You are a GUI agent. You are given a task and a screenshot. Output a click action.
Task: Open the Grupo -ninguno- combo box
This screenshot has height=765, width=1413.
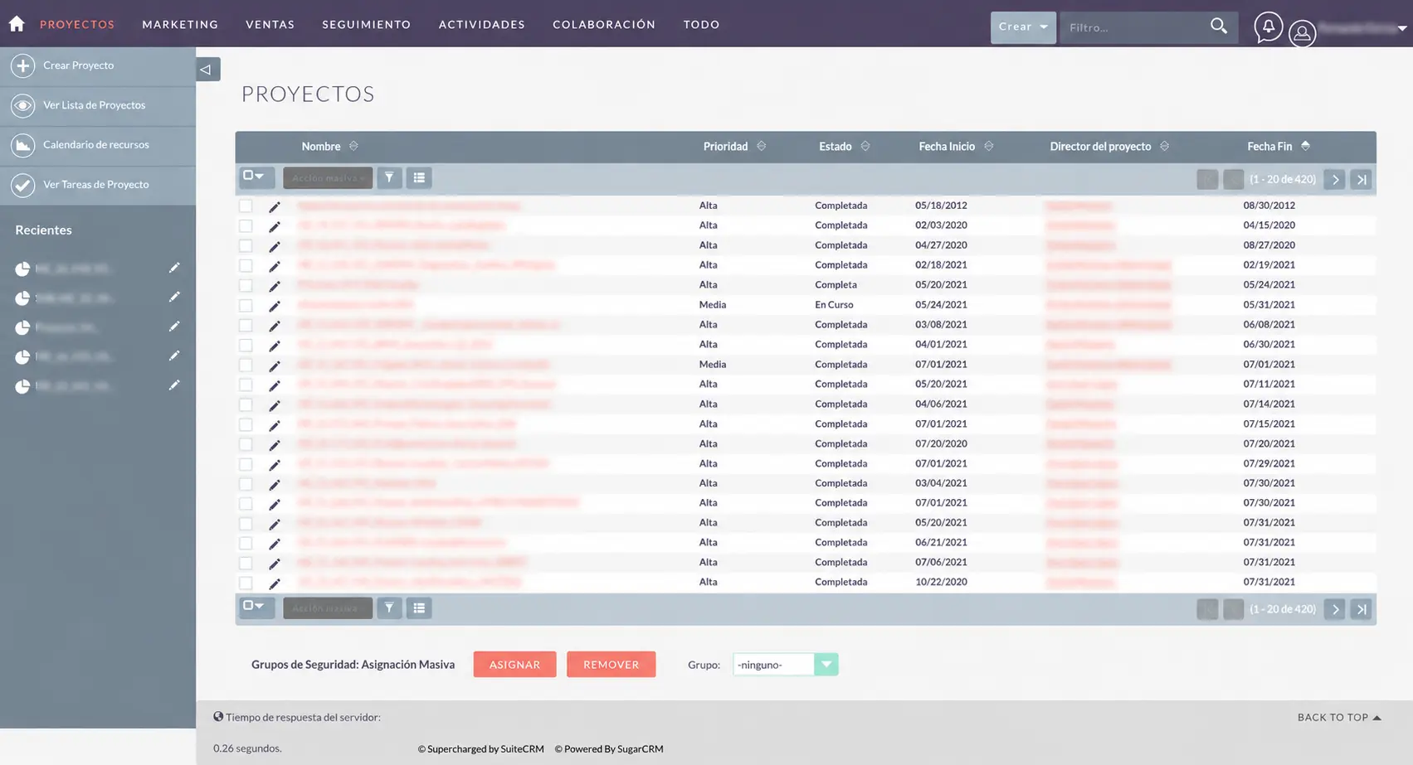(x=785, y=665)
